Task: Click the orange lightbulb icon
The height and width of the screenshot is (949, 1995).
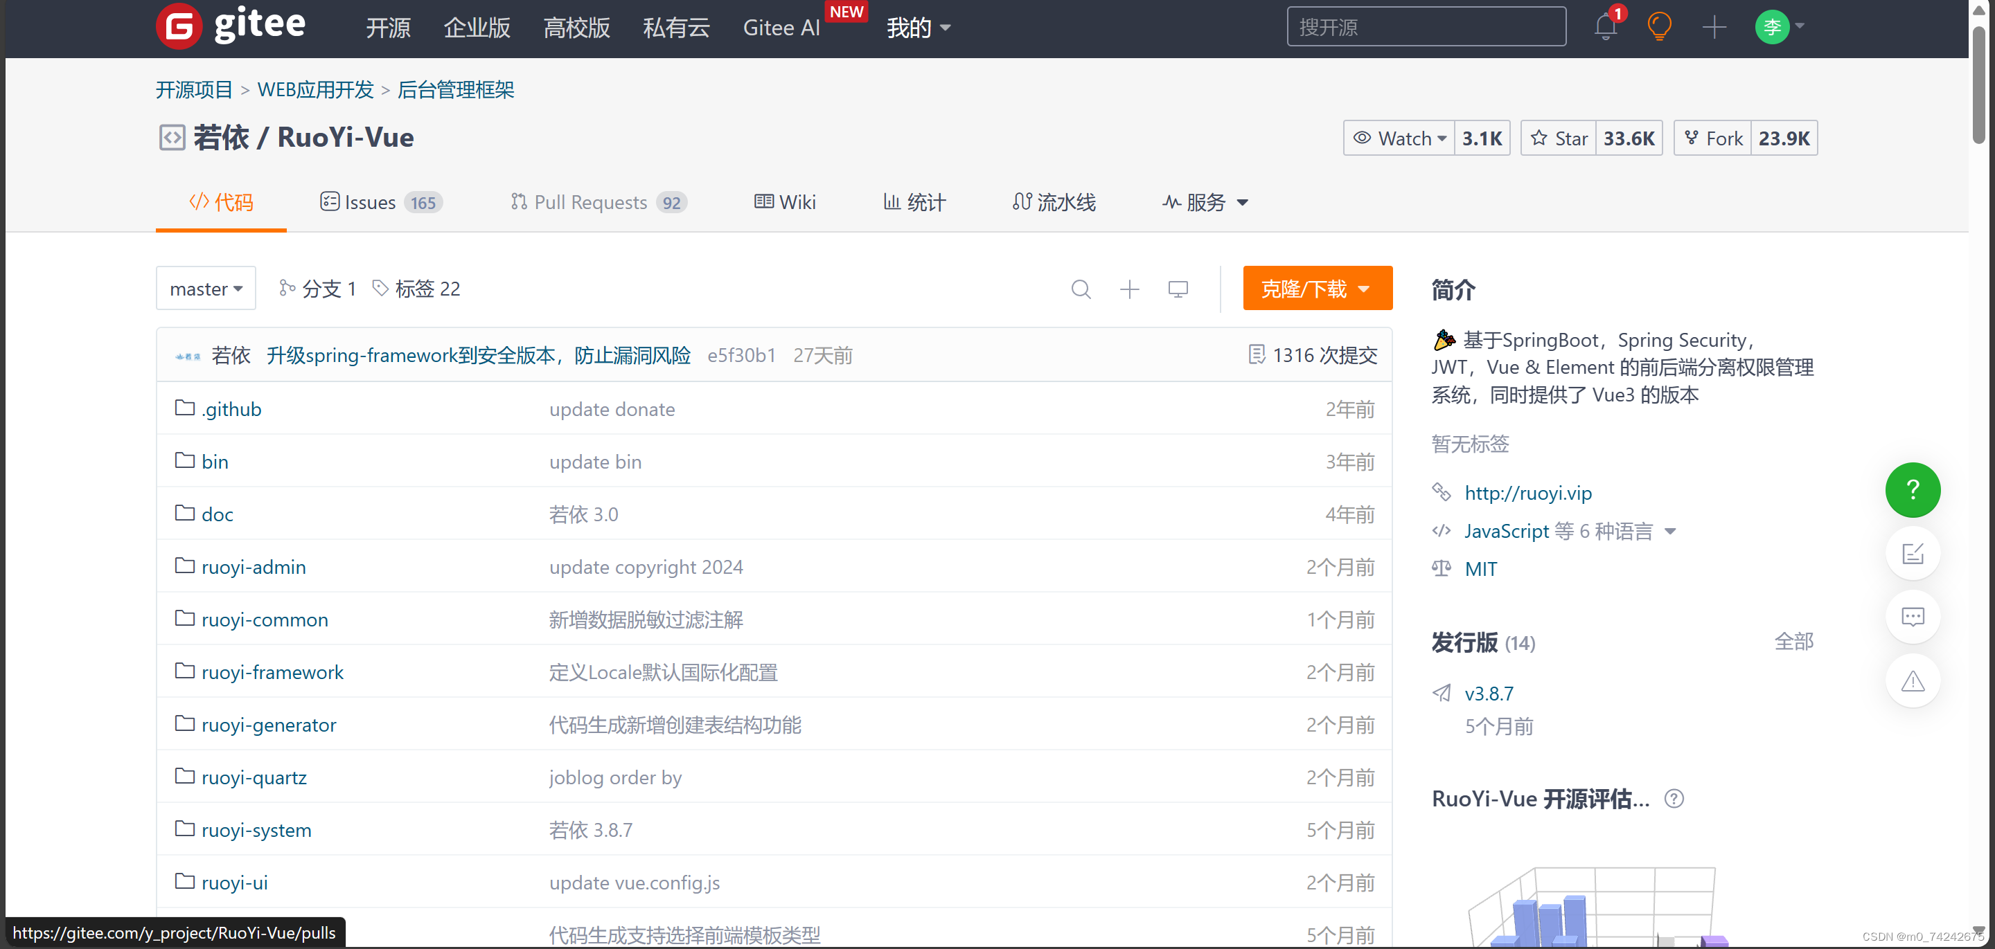Action: coord(1659,27)
